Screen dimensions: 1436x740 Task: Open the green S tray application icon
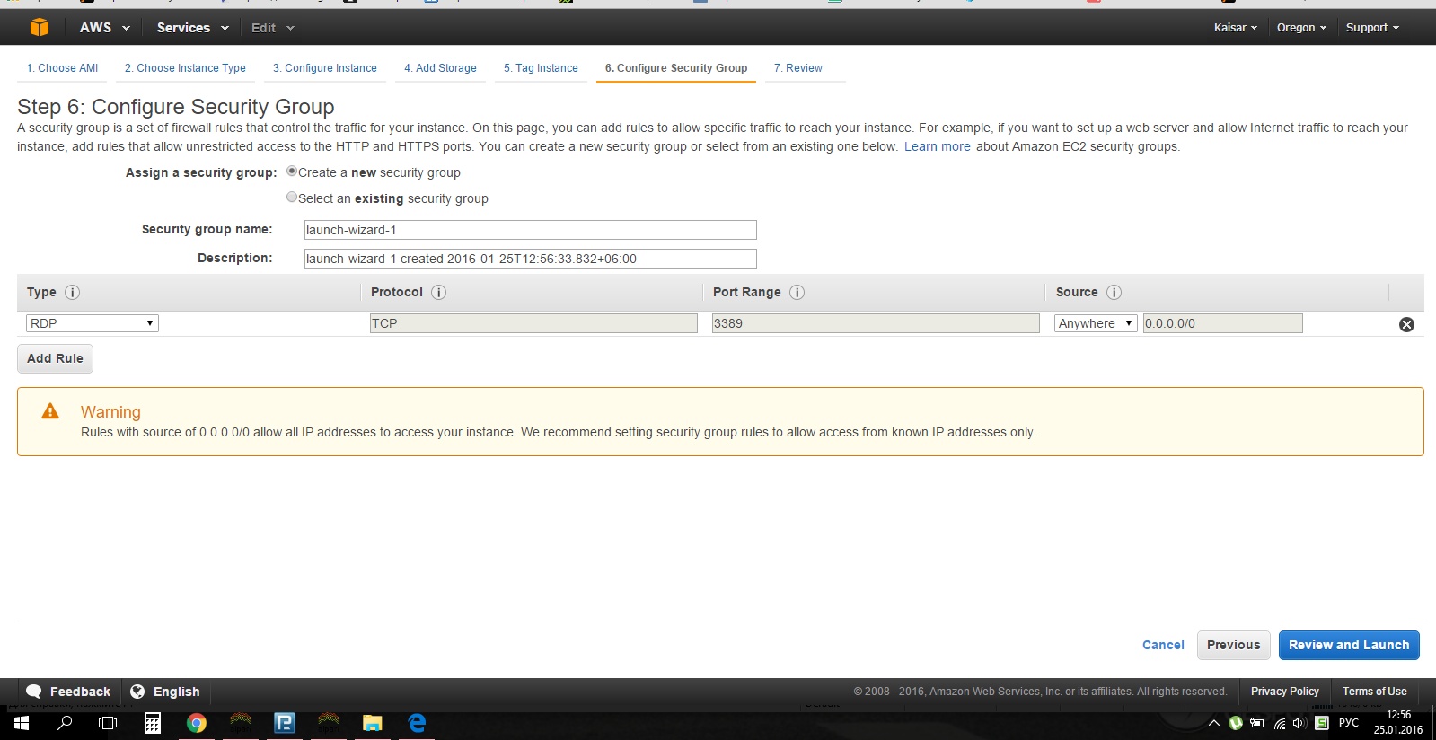point(1322,723)
